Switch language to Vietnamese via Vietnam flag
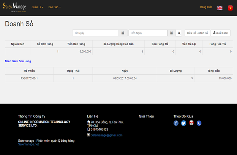This screenshot has width=237, height=155. (x=230, y=8)
